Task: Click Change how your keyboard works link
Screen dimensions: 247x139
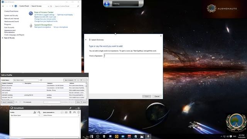Action: [x=46, y=21]
